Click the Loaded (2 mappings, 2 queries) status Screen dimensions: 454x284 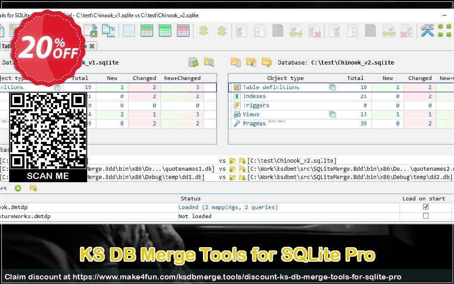pos(228,207)
